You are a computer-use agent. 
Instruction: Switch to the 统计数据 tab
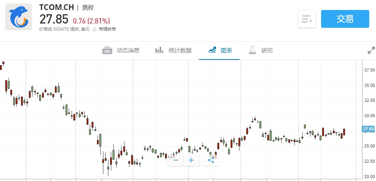click(x=174, y=51)
